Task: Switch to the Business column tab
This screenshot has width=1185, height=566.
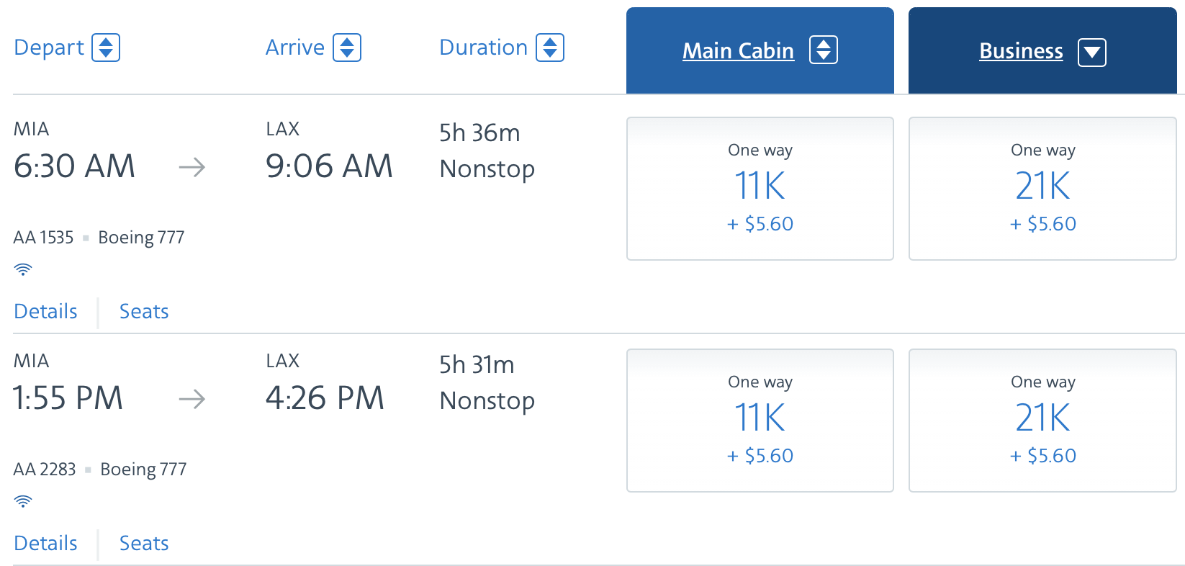Action: point(1020,50)
